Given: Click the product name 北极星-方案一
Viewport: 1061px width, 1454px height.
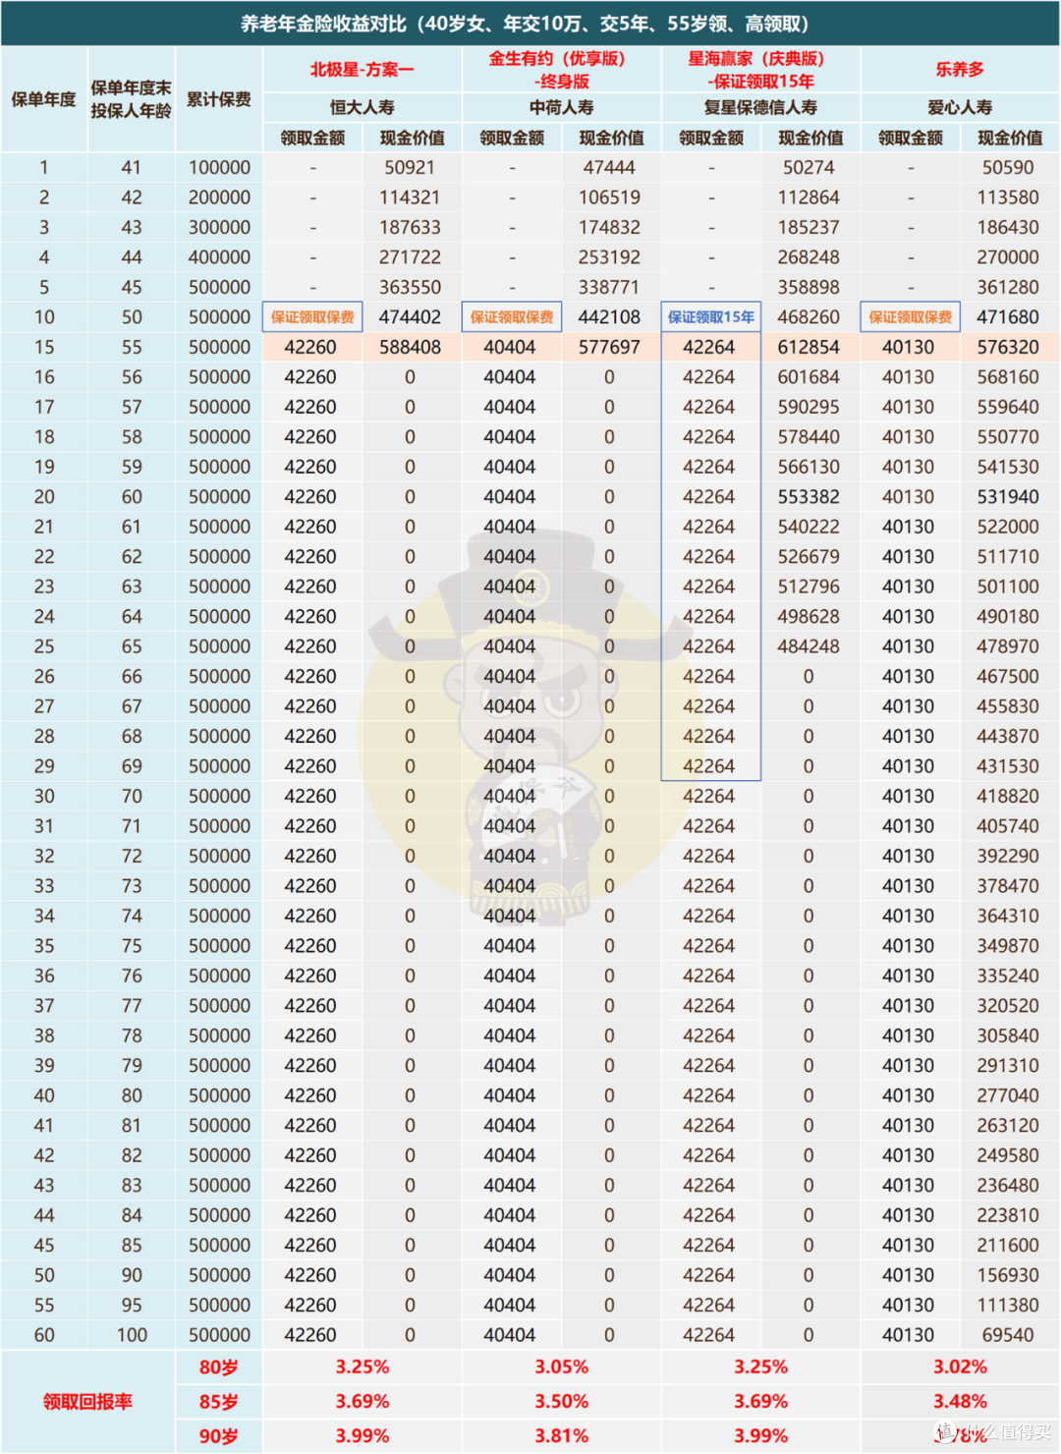Looking at the screenshot, I should pyautogui.click(x=362, y=70).
